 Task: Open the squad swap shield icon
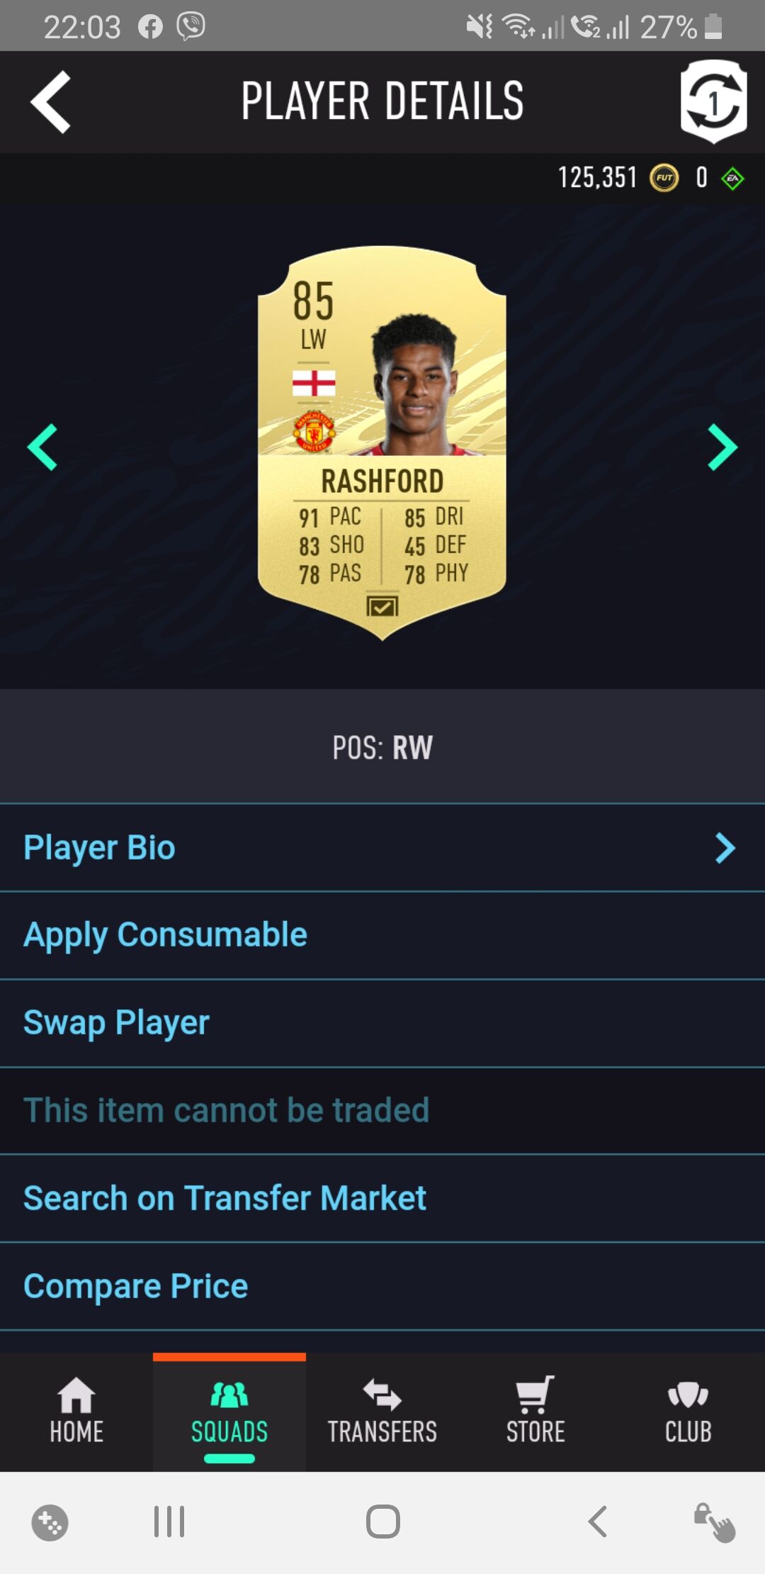pyautogui.click(x=713, y=101)
